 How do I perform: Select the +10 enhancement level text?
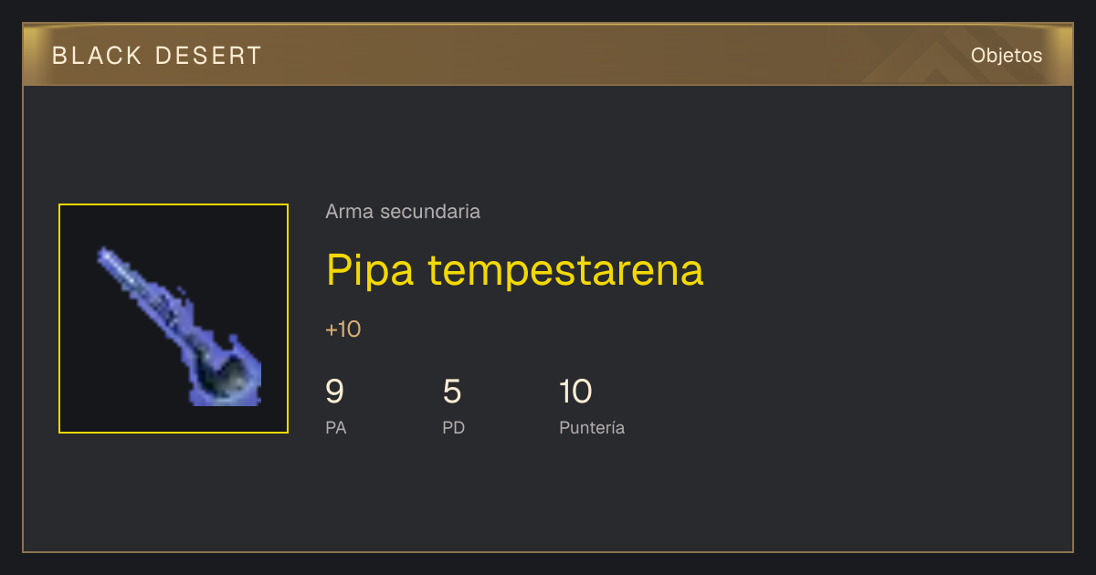(x=343, y=329)
